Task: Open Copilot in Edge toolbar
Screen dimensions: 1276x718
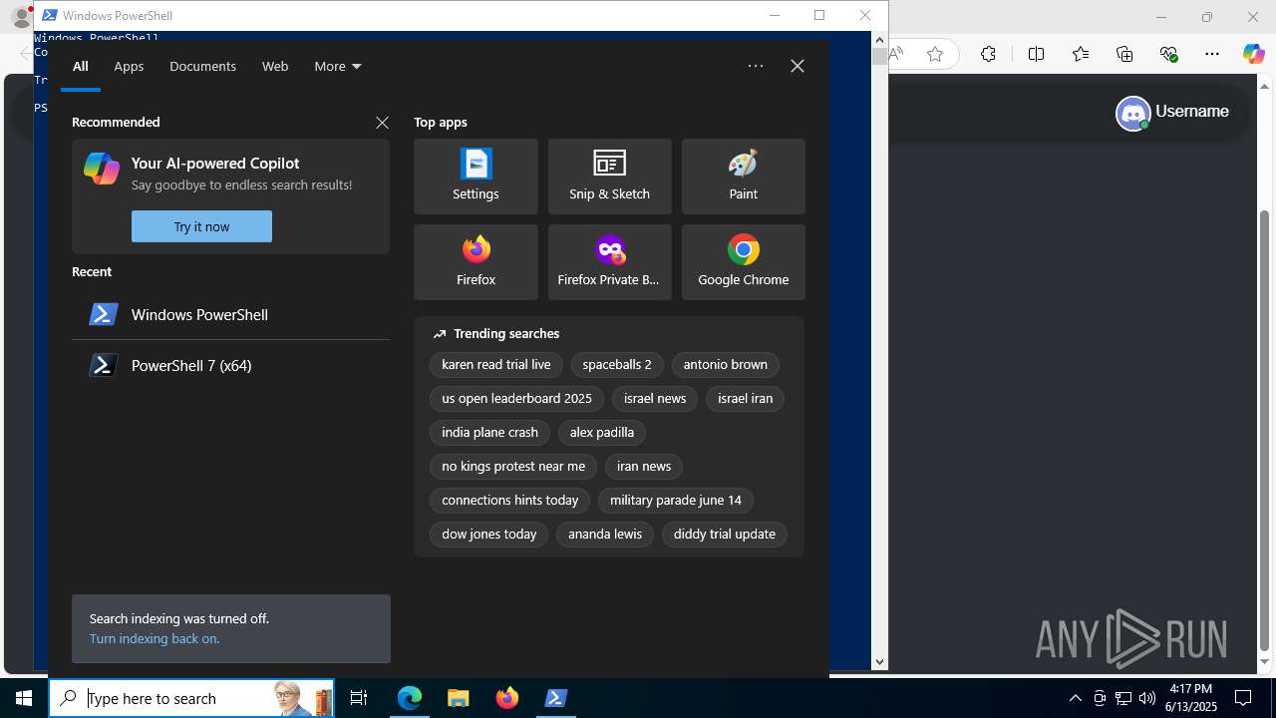Action: click(x=1253, y=55)
